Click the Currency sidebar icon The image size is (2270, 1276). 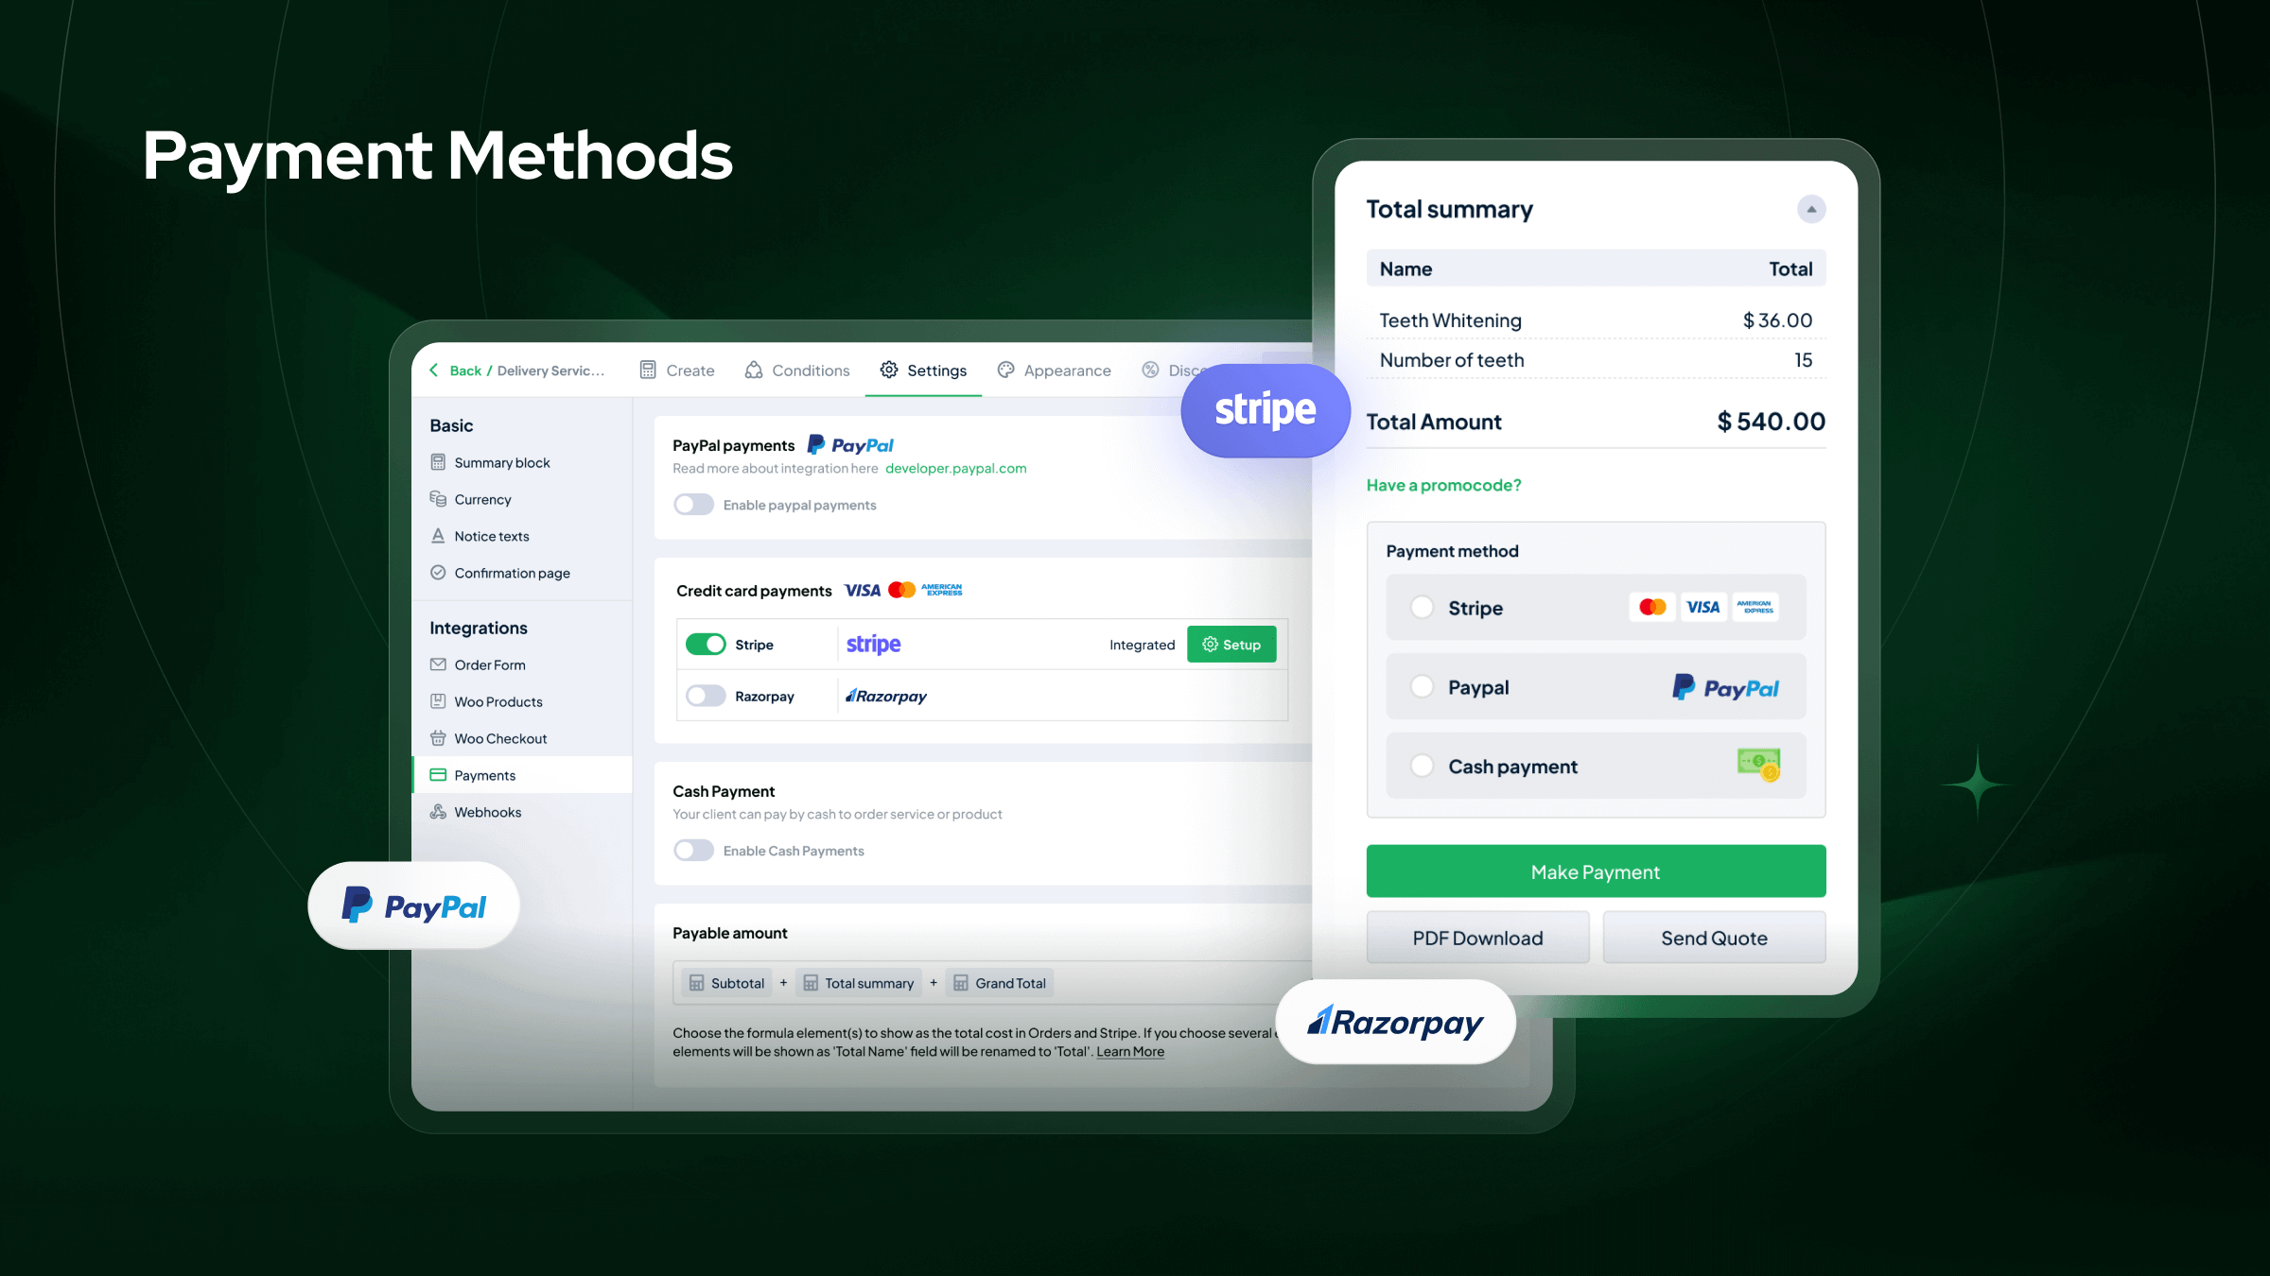[440, 498]
